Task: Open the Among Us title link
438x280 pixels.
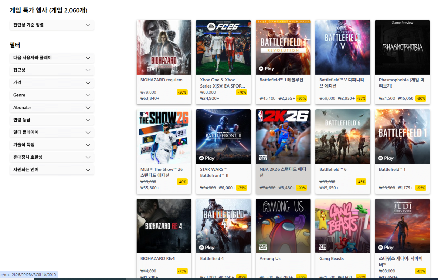Action: tap(270, 259)
